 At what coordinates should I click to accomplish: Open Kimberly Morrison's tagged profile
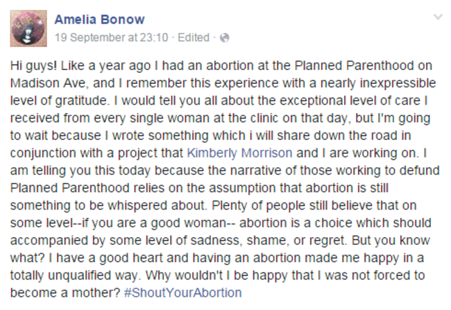click(239, 153)
